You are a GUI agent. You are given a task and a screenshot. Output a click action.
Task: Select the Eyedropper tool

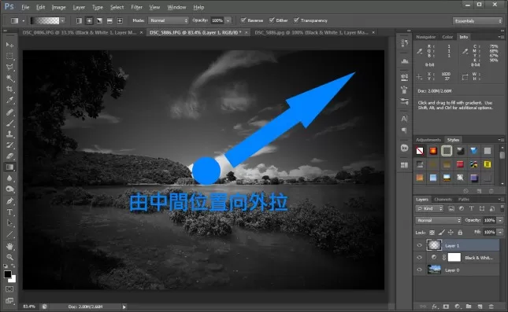(9, 101)
